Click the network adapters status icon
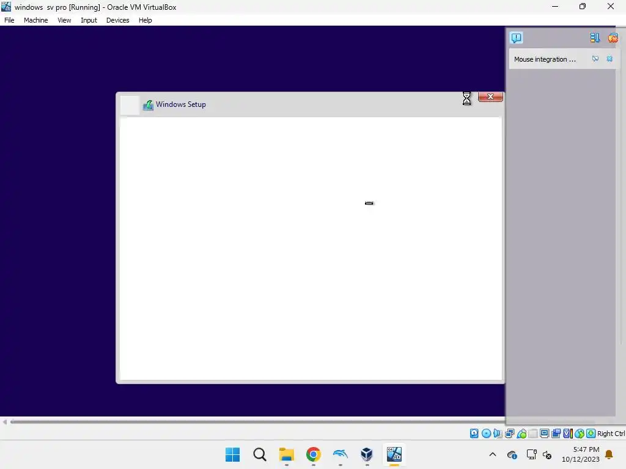The image size is (626, 469). point(509,434)
